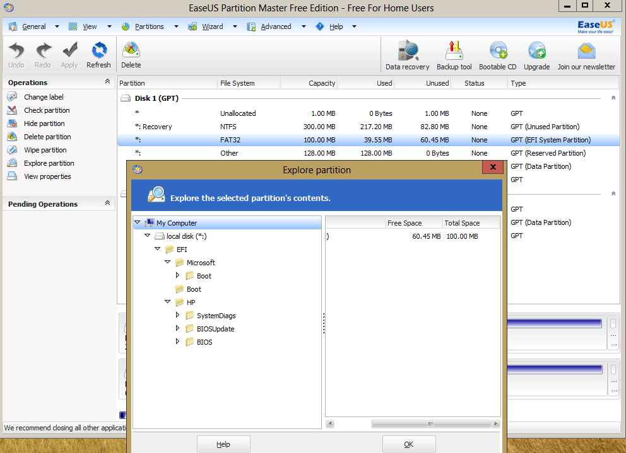Click Join our newsletter icon
The image size is (626, 453).
coord(586,52)
